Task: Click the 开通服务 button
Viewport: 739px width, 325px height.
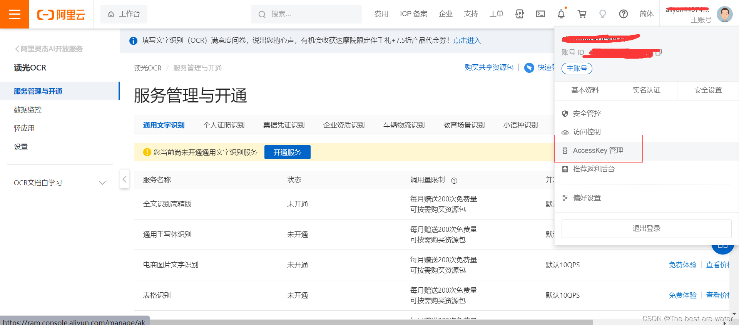Action: (x=287, y=152)
